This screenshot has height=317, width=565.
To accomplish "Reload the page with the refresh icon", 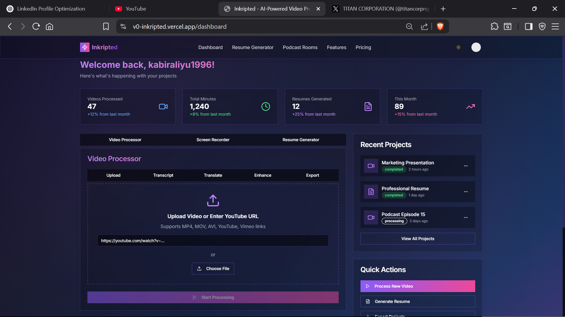I will point(36,26).
